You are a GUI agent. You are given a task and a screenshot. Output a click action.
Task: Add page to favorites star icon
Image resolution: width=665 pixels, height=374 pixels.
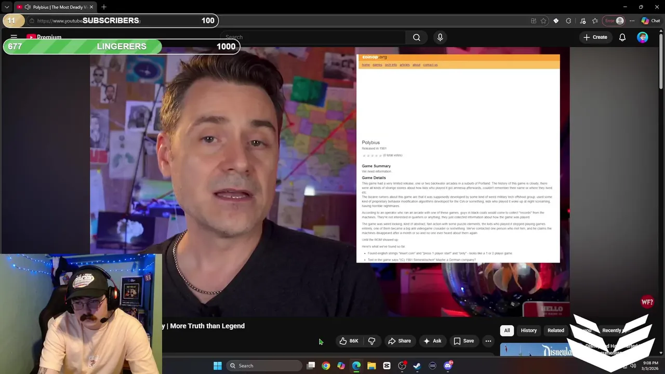[x=543, y=21]
